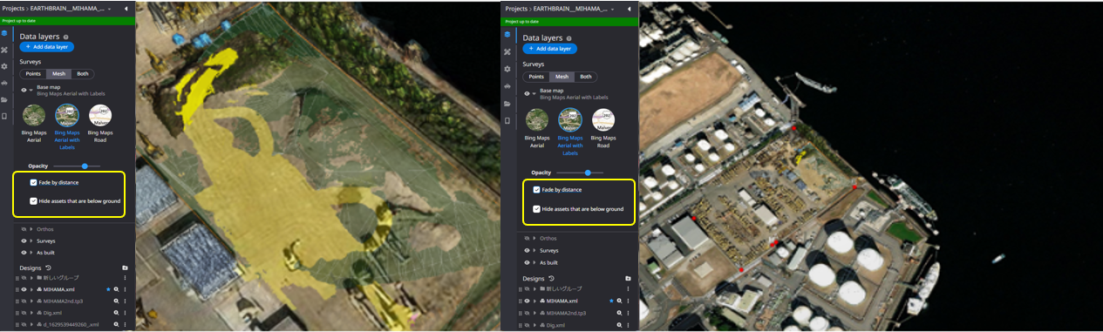Toggle Fade by distance checkbox in right screenshot
The width and height of the screenshot is (1103, 332).
click(537, 189)
